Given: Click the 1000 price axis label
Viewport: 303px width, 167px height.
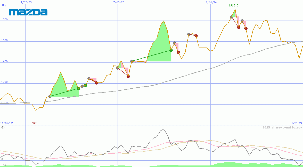Looking at the screenshot, I should (x=4, y=103).
